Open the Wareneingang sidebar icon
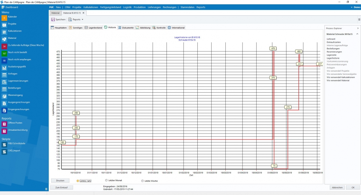 pyautogui.click(x=4, y=96)
